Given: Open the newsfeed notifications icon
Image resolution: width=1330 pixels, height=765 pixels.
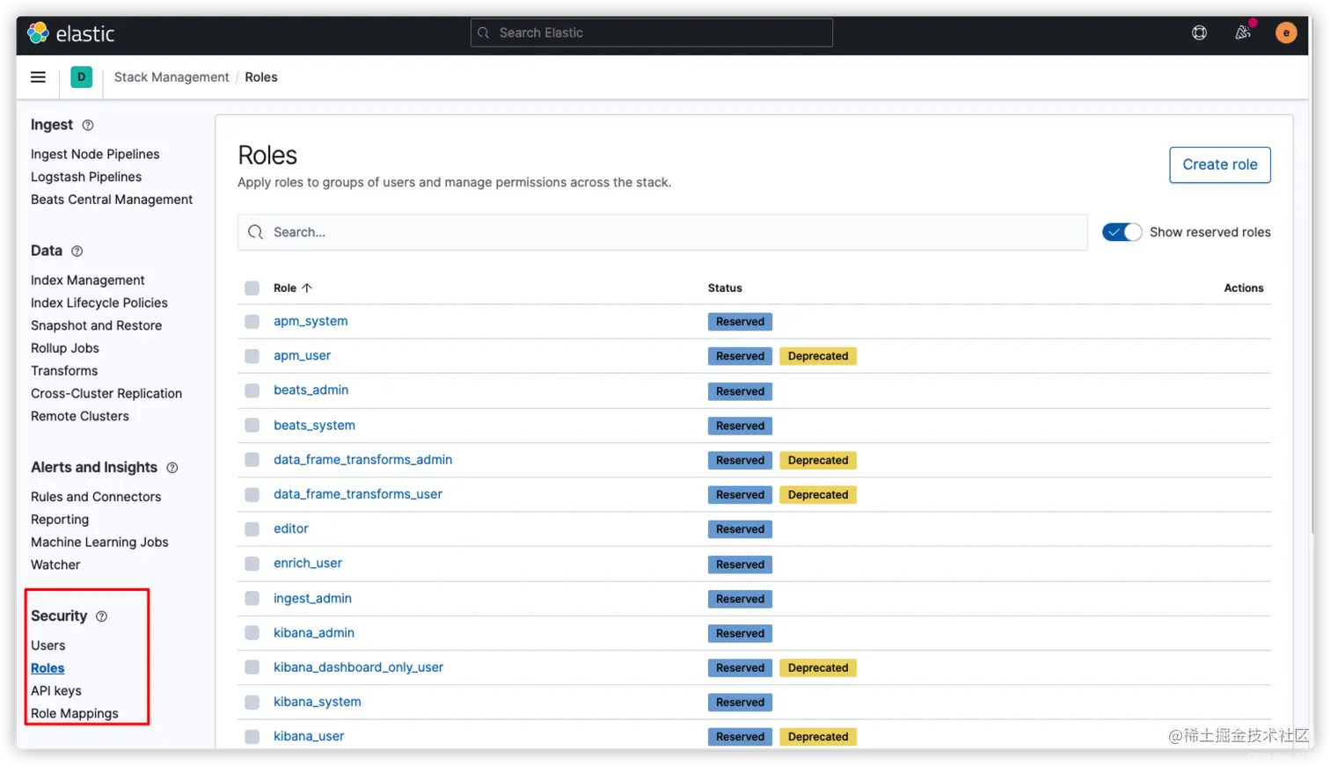Looking at the screenshot, I should [1243, 33].
